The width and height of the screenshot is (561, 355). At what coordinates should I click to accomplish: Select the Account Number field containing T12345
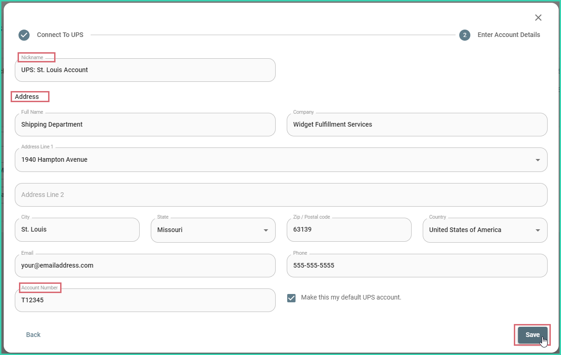point(145,300)
